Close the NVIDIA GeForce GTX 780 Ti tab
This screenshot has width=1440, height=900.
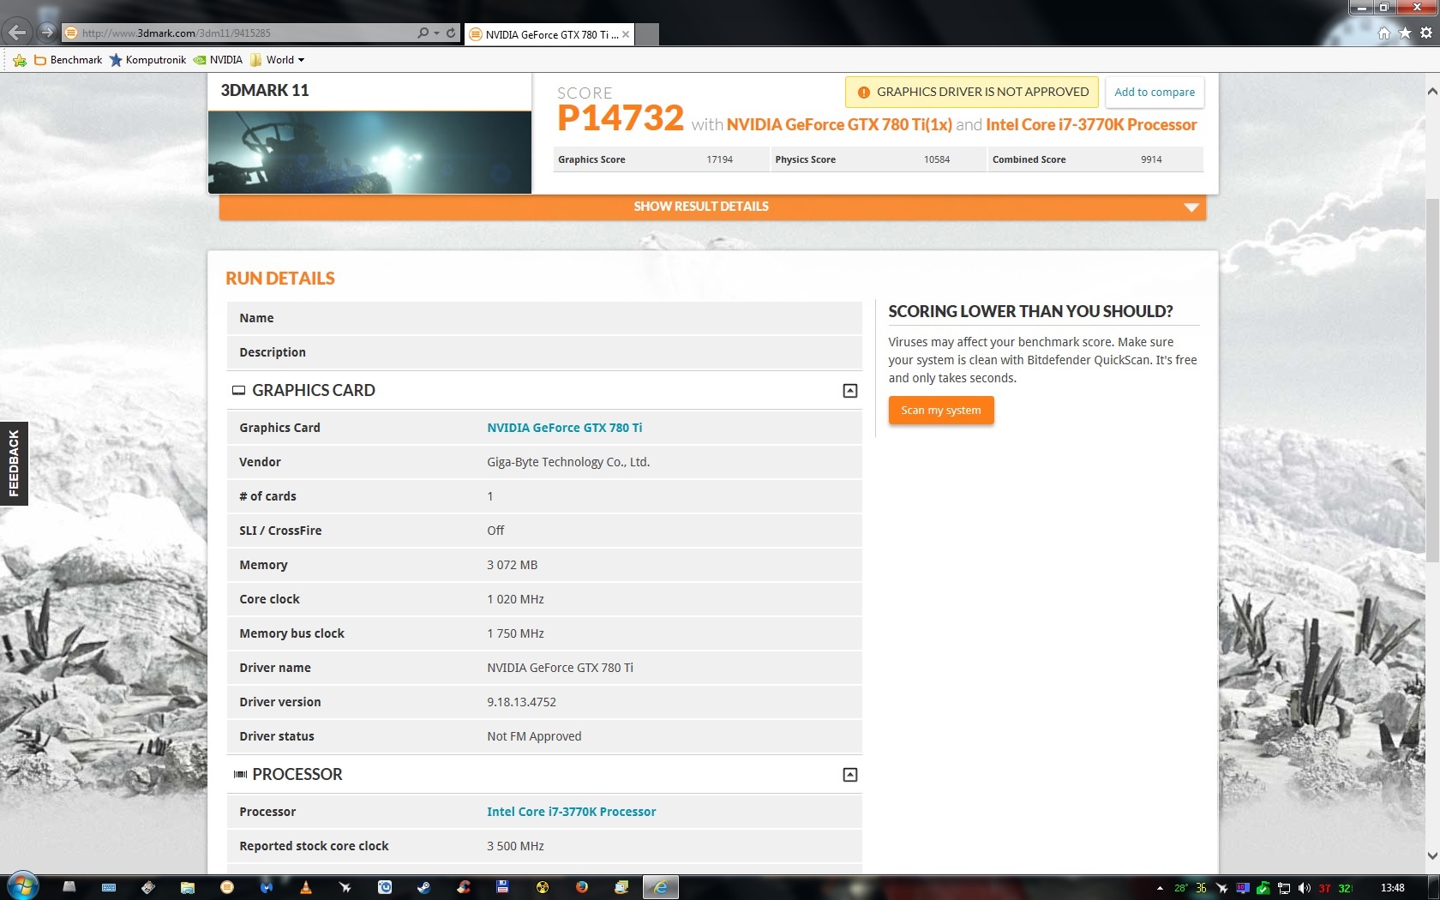pyautogui.click(x=626, y=34)
